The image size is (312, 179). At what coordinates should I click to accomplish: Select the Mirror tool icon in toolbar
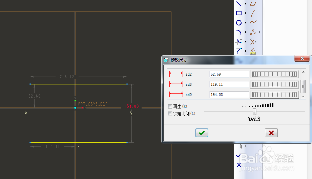pos(240,146)
